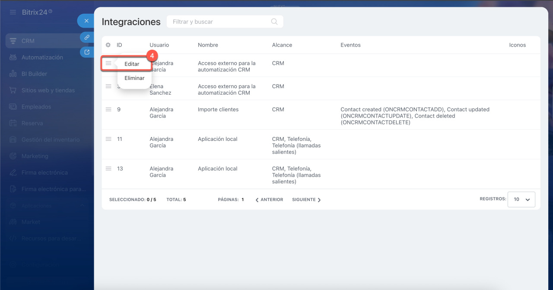This screenshot has width=553, height=290.
Task: Choose Eliminar from the context menu
Action: (x=134, y=78)
